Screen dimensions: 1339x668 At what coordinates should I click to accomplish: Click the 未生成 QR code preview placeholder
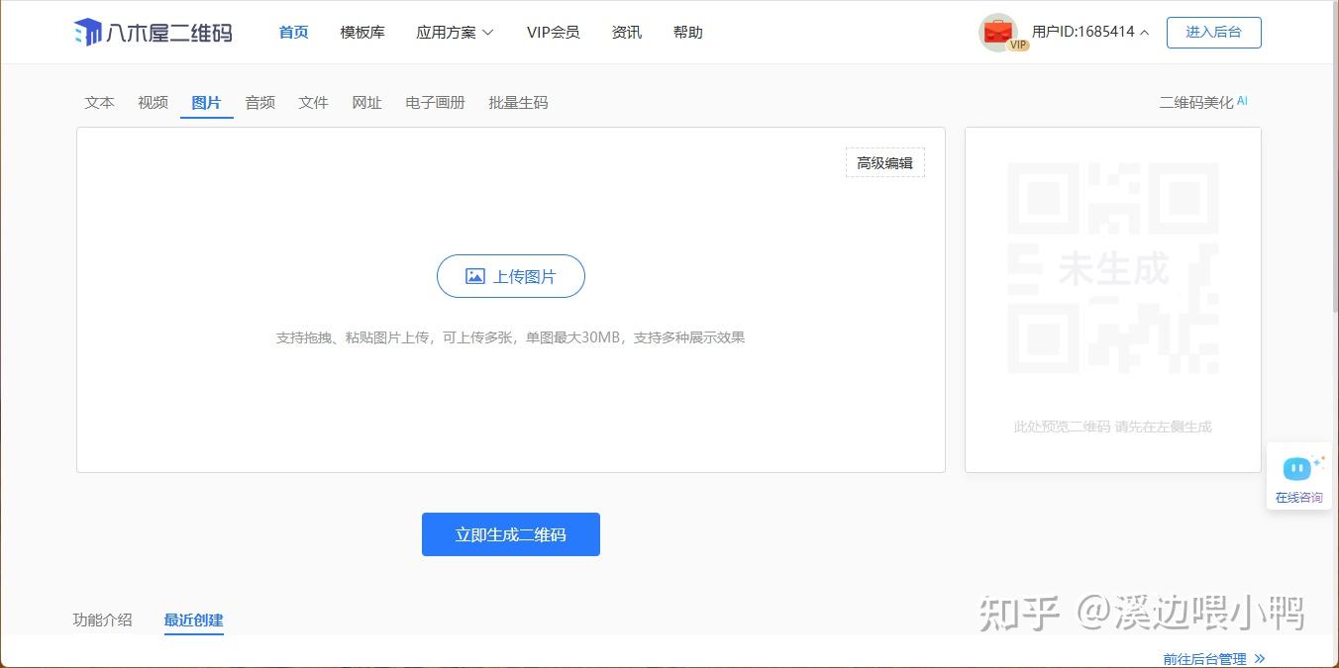[x=1113, y=269]
